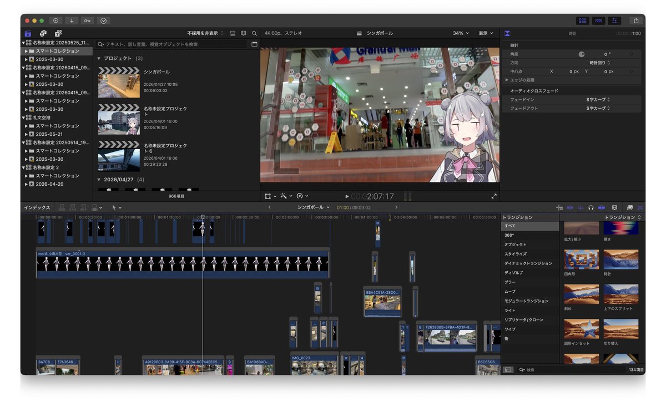The width and height of the screenshot is (666, 402).
Task: Open the Titles and Generators sidebar
Action: (x=58, y=33)
